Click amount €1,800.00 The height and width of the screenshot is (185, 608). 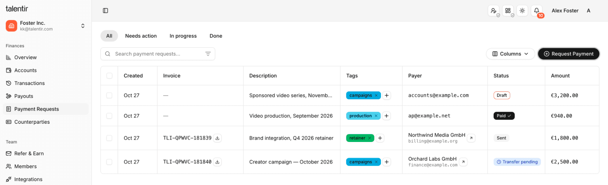click(x=565, y=138)
